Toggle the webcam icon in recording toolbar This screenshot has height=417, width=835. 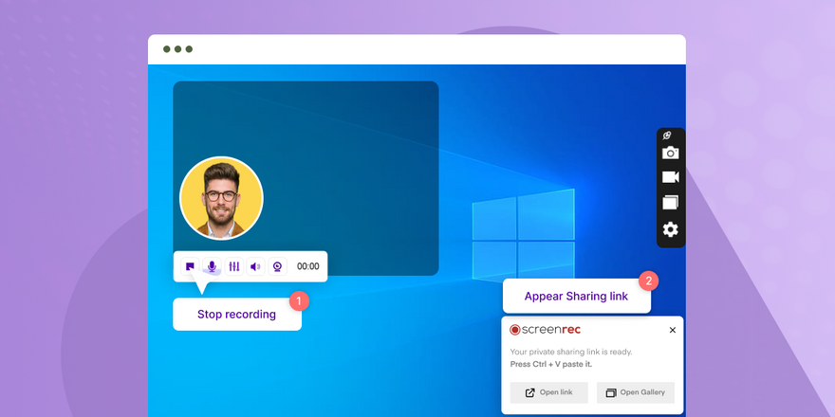(277, 266)
